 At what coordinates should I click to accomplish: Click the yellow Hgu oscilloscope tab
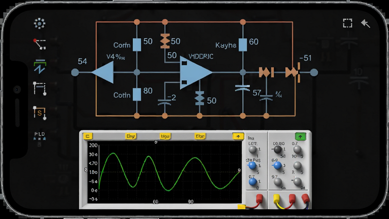pyautogui.click(x=165, y=136)
